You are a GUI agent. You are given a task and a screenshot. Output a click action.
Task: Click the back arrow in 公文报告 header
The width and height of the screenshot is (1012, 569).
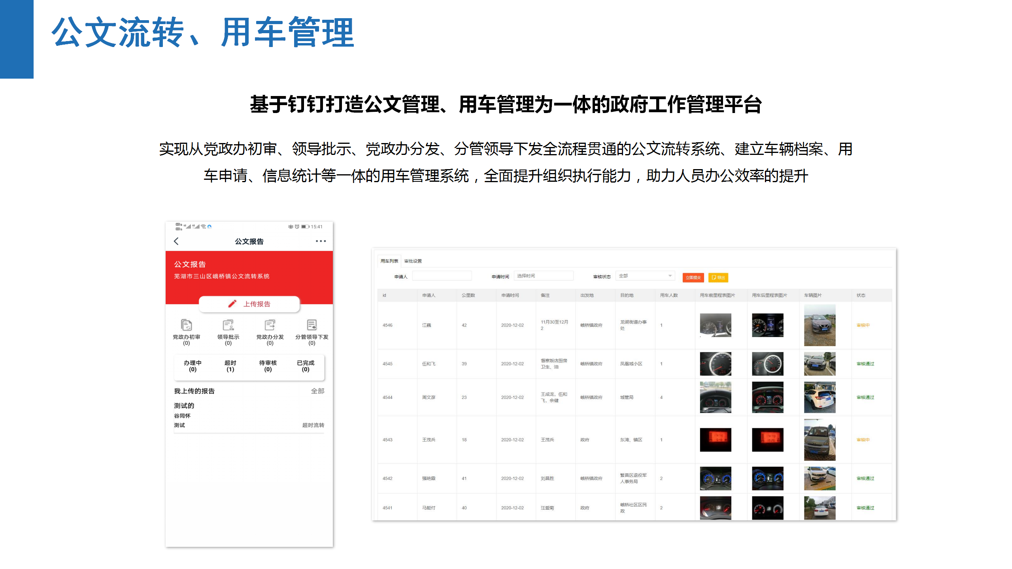(x=176, y=241)
